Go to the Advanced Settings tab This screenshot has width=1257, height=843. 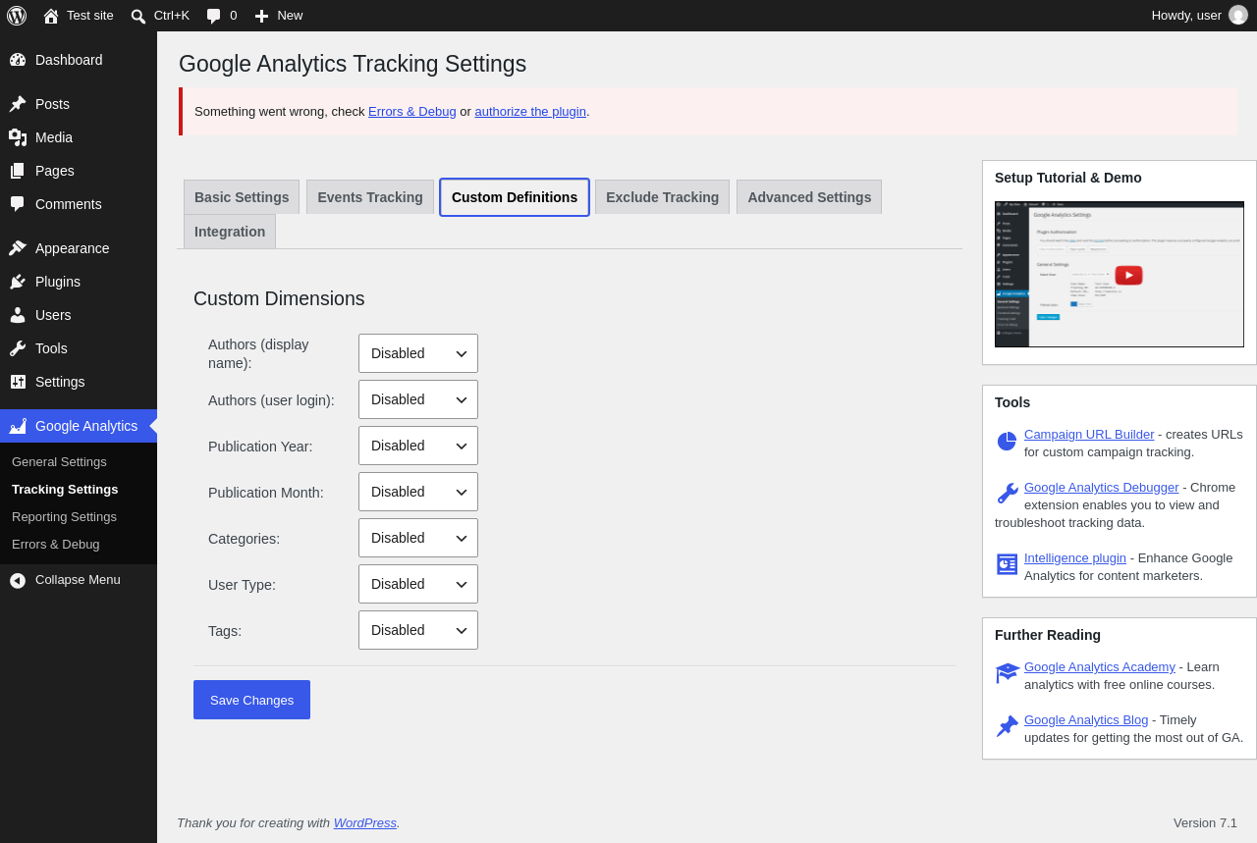[x=809, y=197]
